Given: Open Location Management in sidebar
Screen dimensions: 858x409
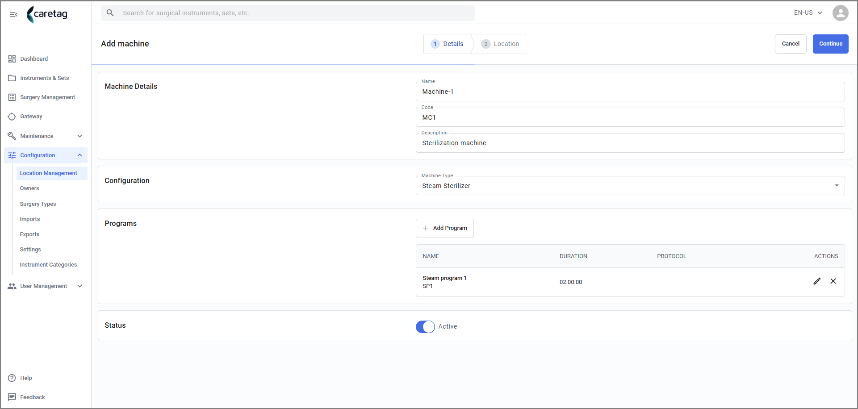Looking at the screenshot, I should pos(52,173).
